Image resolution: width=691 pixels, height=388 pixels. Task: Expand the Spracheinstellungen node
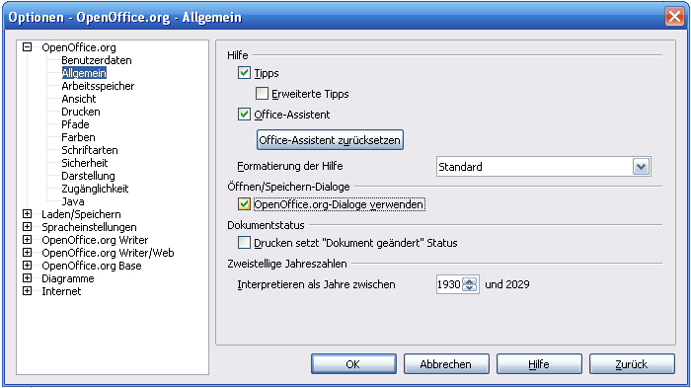[28, 227]
